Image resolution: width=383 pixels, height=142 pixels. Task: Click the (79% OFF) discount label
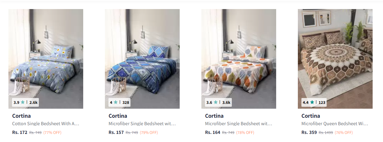[149, 133]
